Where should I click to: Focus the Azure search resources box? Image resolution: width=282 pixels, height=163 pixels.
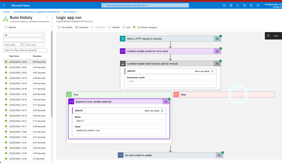tap(145, 6)
